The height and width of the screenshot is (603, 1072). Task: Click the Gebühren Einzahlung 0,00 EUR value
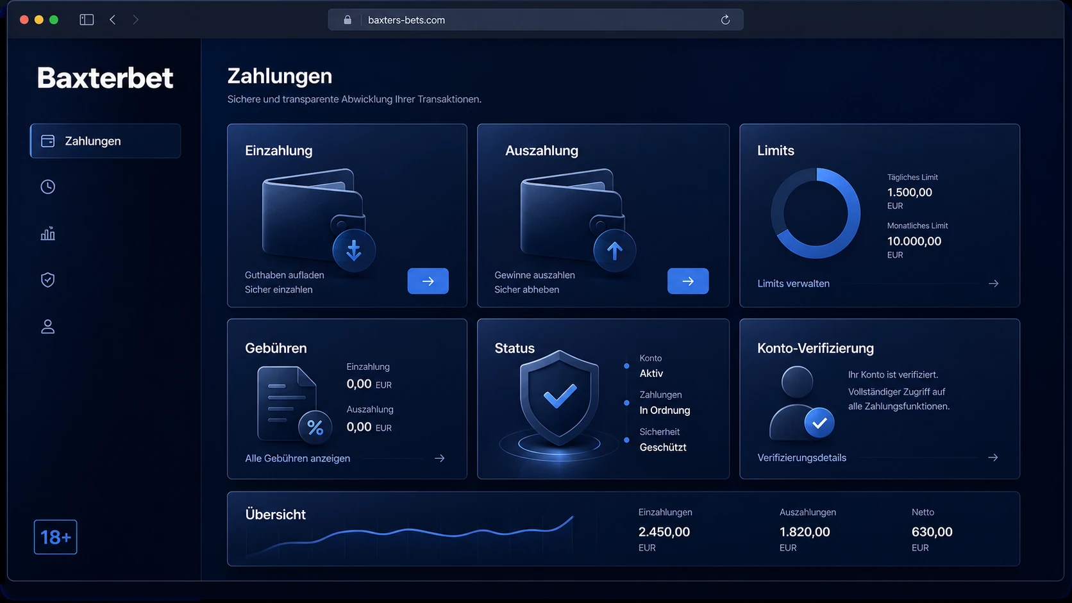click(369, 384)
